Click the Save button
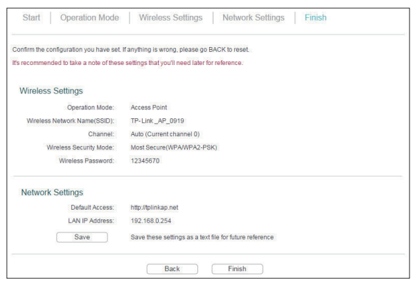Image resolution: width=415 pixels, height=283 pixels. click(82, 237)
